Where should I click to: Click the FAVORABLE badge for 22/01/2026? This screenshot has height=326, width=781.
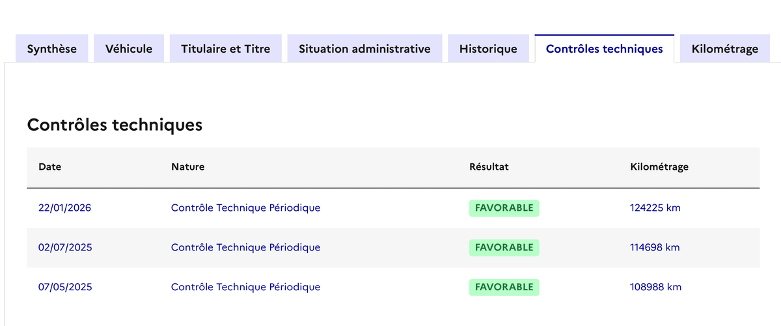pos(504,208)
